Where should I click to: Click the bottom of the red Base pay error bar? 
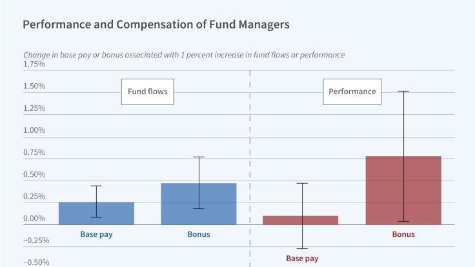(301, 248)
